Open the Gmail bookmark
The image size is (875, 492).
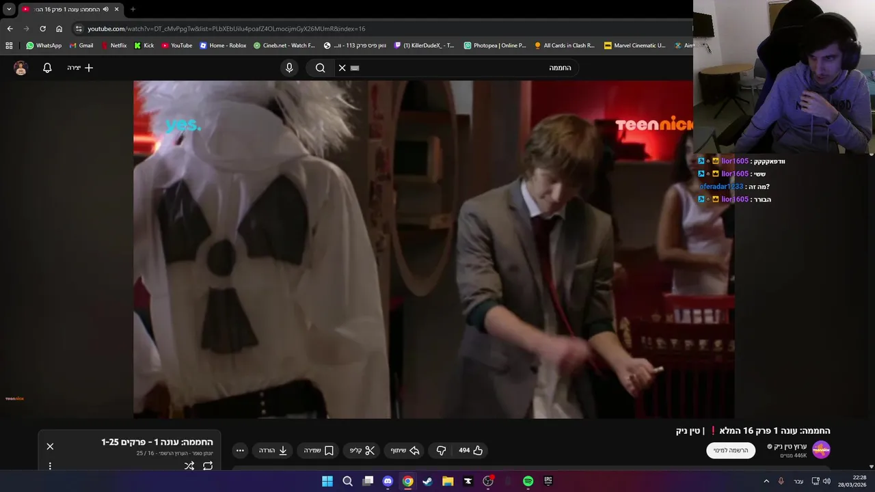pyautogui.click(x=81, y=46)
